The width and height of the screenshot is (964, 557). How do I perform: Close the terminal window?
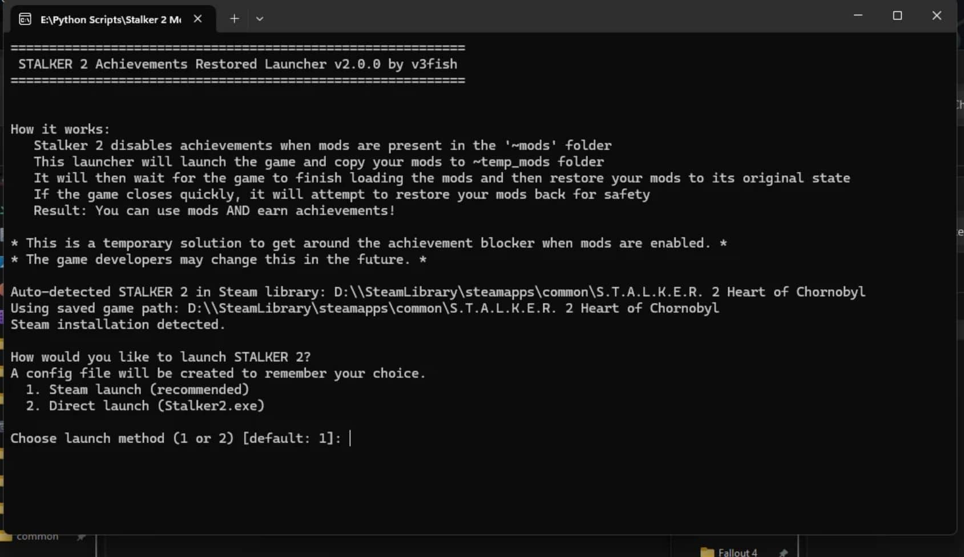pyautogui.click(x=937, y=15)
